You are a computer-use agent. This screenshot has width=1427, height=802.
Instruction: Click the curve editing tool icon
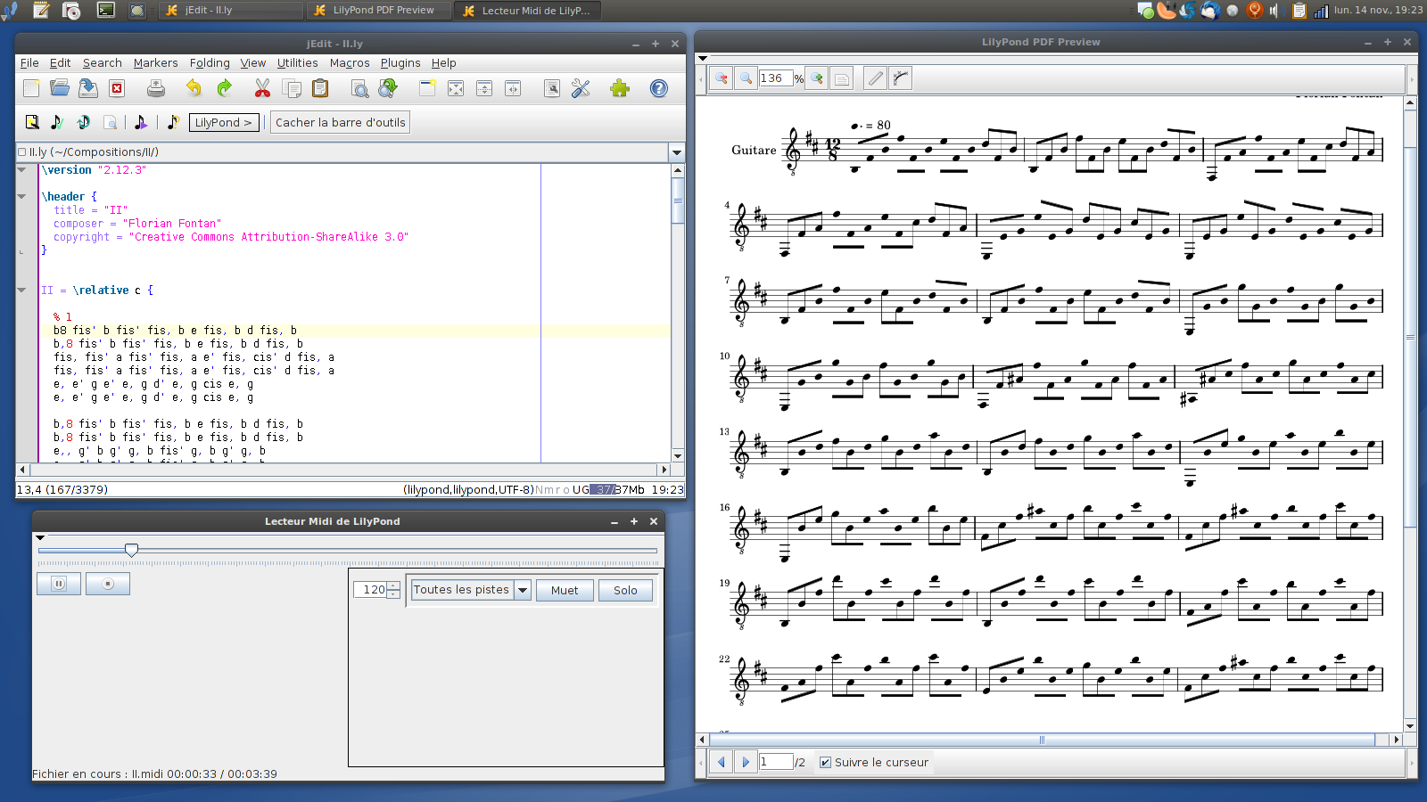pyautogui.click(x=901, y=78)
